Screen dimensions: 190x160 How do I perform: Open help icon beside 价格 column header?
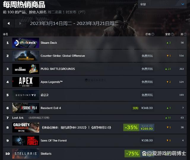pyautogui.click(x=153, y=34)
